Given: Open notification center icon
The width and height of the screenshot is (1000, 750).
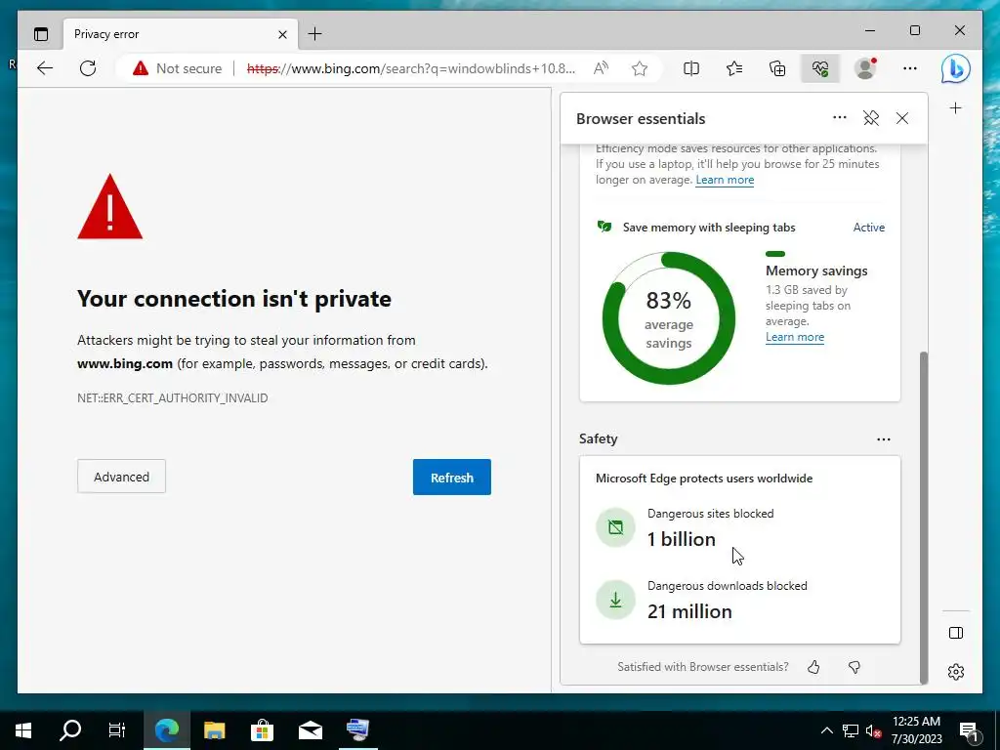Looking at the screenshot, I should (969, 730).
